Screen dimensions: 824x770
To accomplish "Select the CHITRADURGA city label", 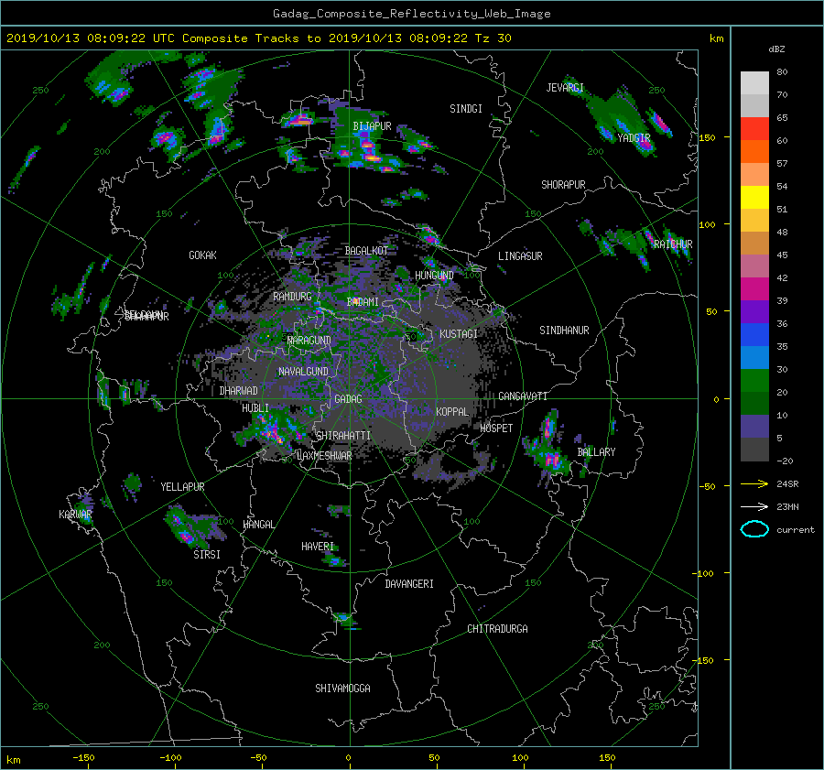I will (x=497, y=629).
